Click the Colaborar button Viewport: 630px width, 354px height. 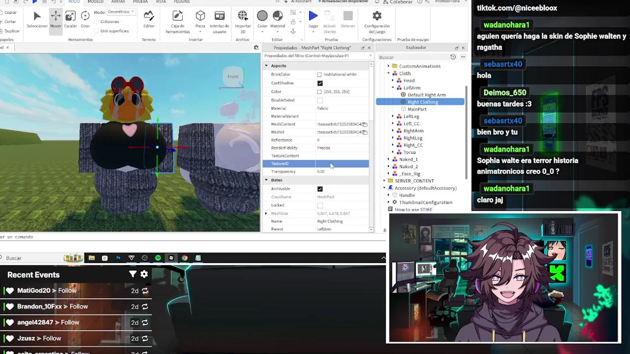[397, 2]
